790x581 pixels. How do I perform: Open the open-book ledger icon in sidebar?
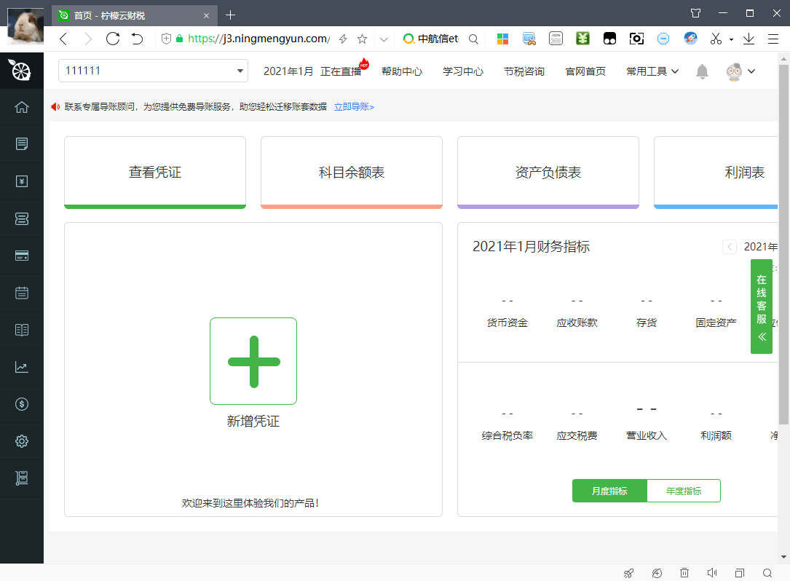(22, 330)
